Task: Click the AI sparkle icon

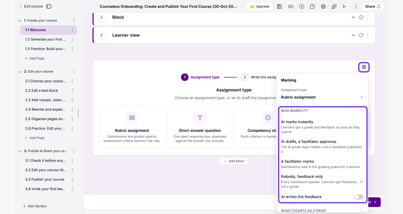Action: (334, 6)
